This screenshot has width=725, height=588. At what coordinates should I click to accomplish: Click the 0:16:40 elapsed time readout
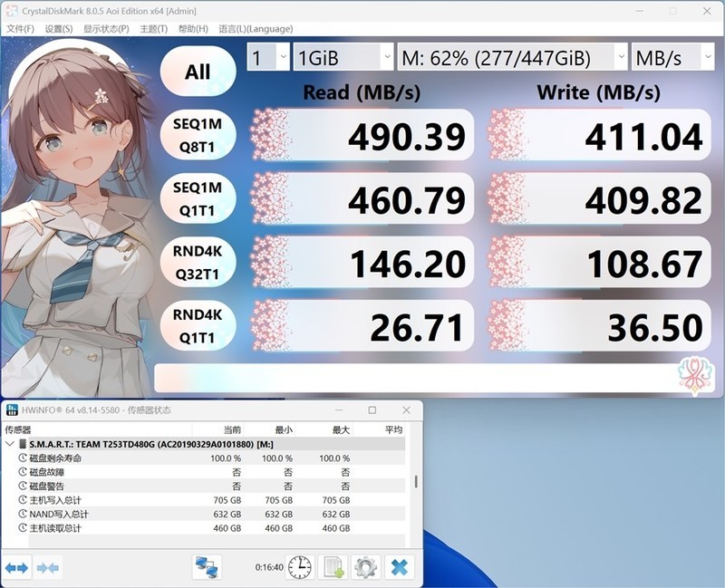[269, 567]
